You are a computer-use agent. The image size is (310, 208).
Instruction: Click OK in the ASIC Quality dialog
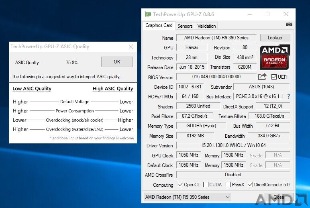click(x=117, y=62)
